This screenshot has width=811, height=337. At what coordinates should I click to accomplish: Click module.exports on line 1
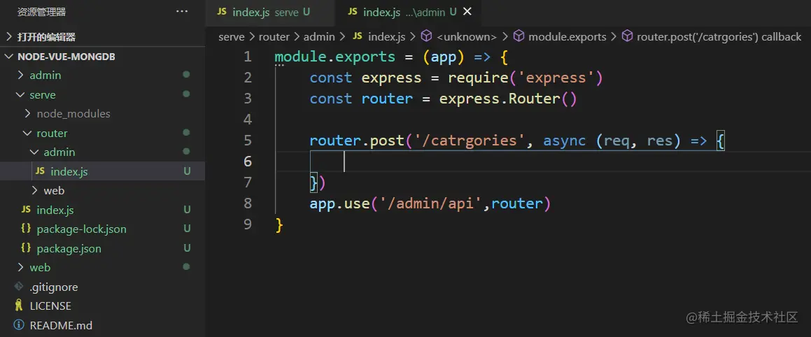(334, 57)
